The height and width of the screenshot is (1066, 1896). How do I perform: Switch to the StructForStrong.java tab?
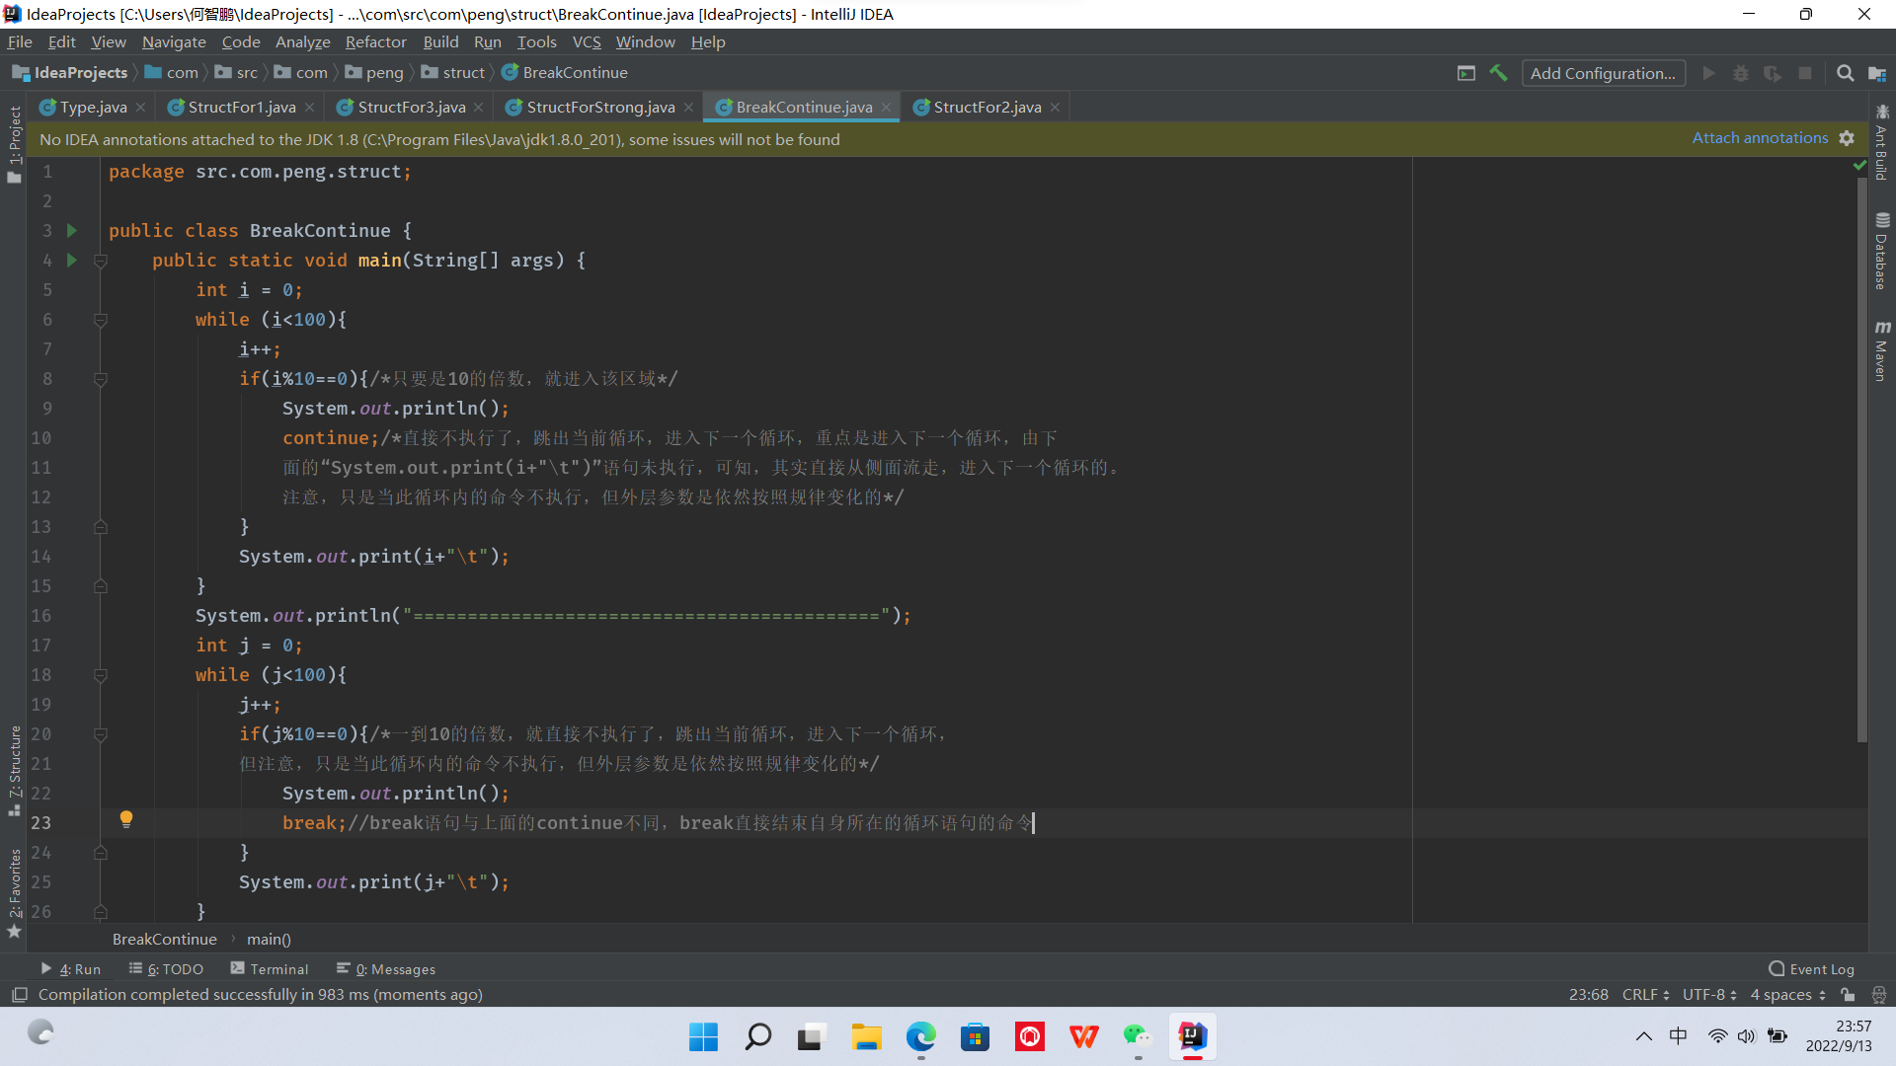coord(599,107)
